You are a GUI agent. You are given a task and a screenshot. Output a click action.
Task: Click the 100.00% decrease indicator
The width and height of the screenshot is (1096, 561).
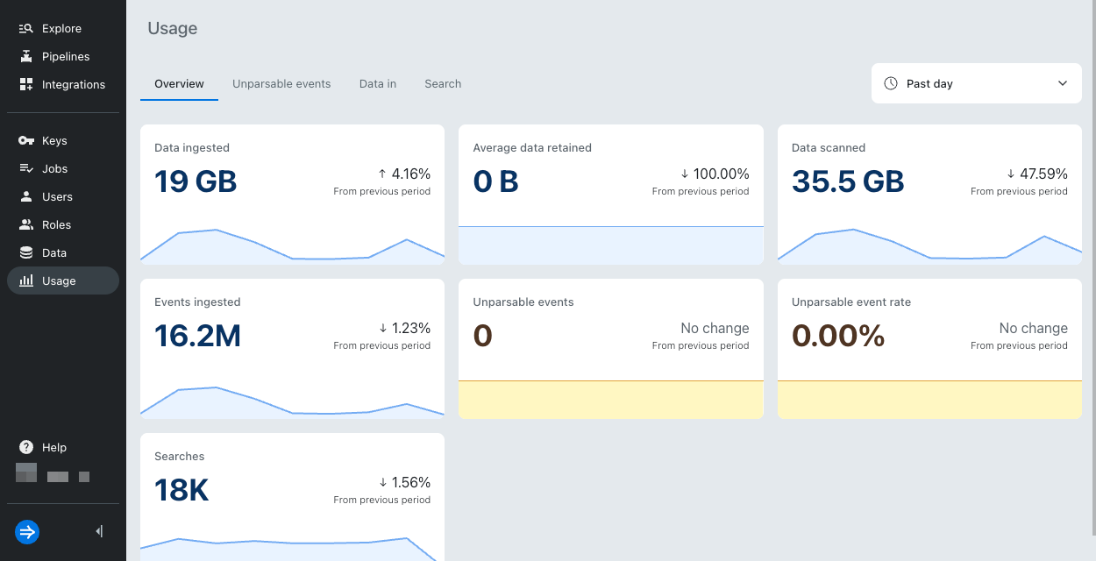(x=715, y=174)
